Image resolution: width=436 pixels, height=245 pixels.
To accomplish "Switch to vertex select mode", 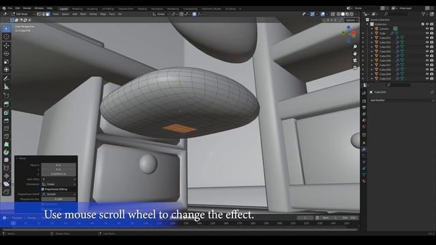I will [x=39, y=14].
